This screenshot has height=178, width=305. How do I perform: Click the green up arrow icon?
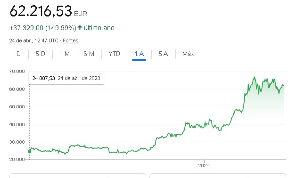point(80,28)
